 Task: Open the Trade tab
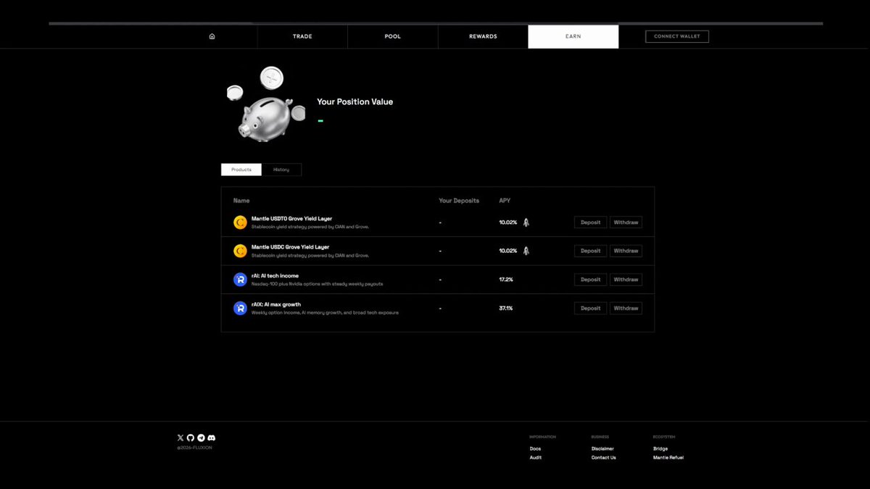click(302, 36)
